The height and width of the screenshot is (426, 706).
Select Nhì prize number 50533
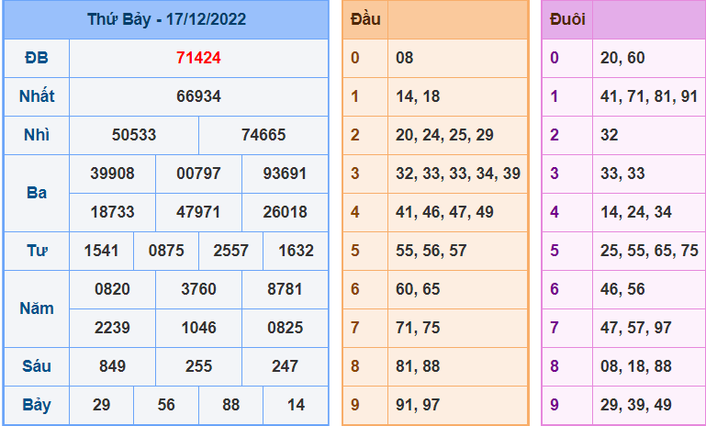(x=134, y=135)
